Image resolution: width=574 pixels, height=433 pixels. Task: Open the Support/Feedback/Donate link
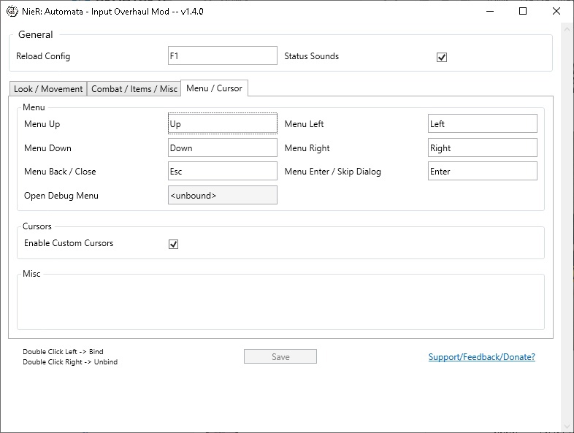(x=482, y=357)
